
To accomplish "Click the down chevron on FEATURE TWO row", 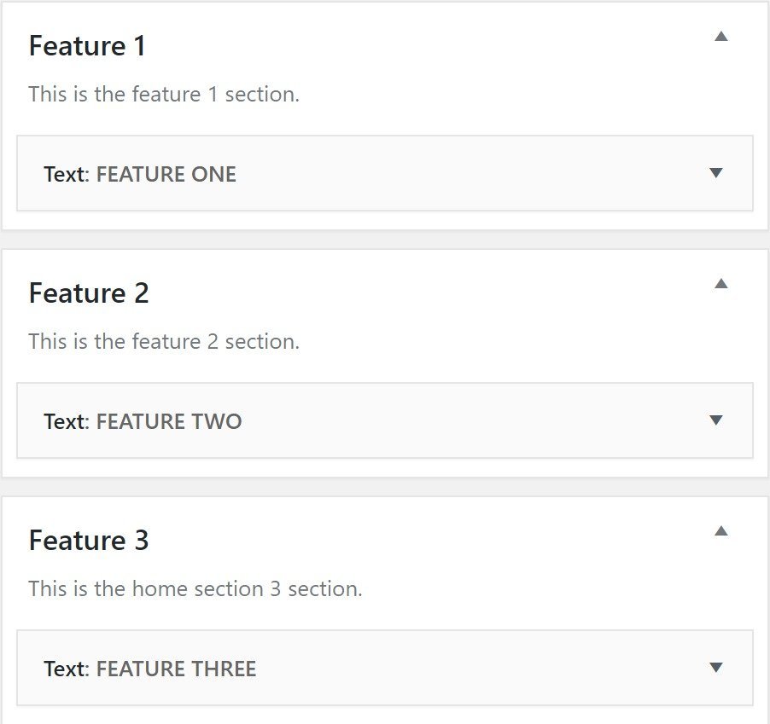I will coord(715,421).
